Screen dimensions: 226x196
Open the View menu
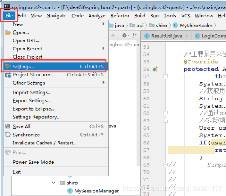coord(36,16)
